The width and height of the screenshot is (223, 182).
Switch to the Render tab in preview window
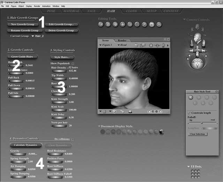(x=122, y=41)
